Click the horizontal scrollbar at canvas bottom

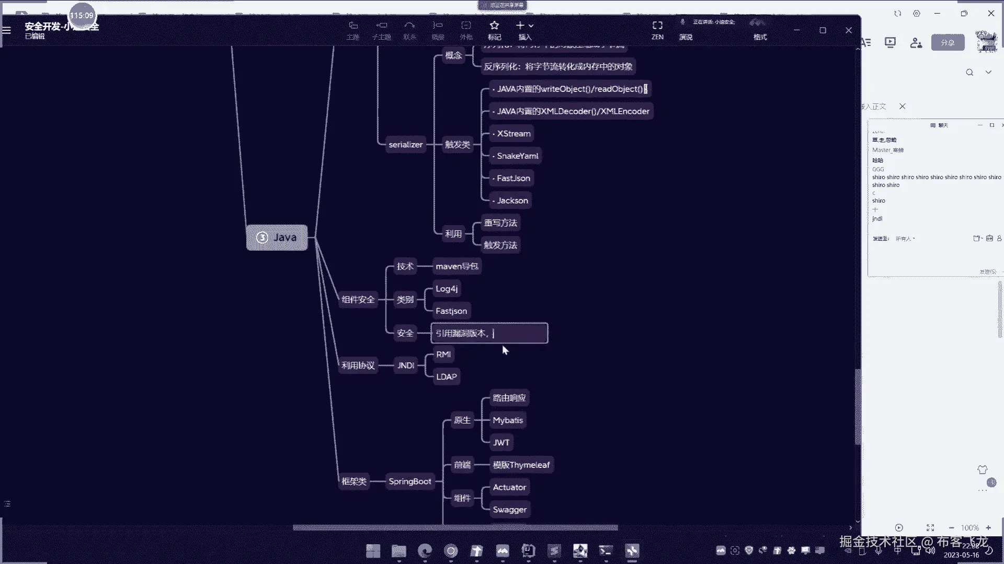point(455,527)
